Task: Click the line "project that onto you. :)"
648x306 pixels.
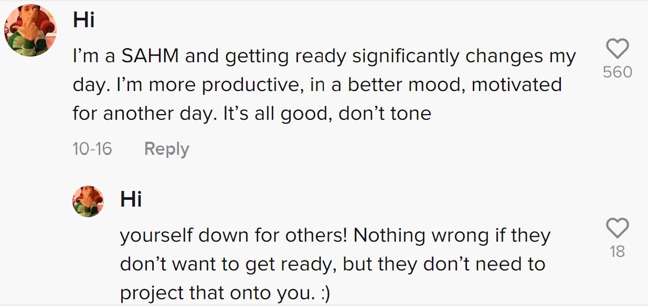Action: 225,293
